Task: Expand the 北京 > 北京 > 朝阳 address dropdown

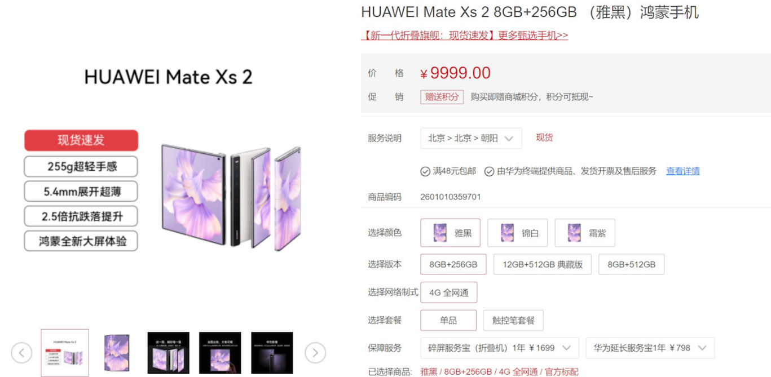Action: click(471, 138)
